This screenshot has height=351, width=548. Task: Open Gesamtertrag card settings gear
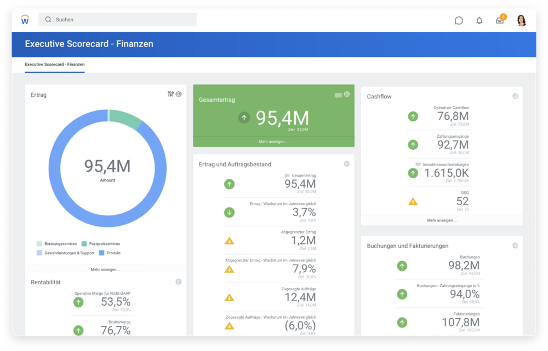[347, 94]
